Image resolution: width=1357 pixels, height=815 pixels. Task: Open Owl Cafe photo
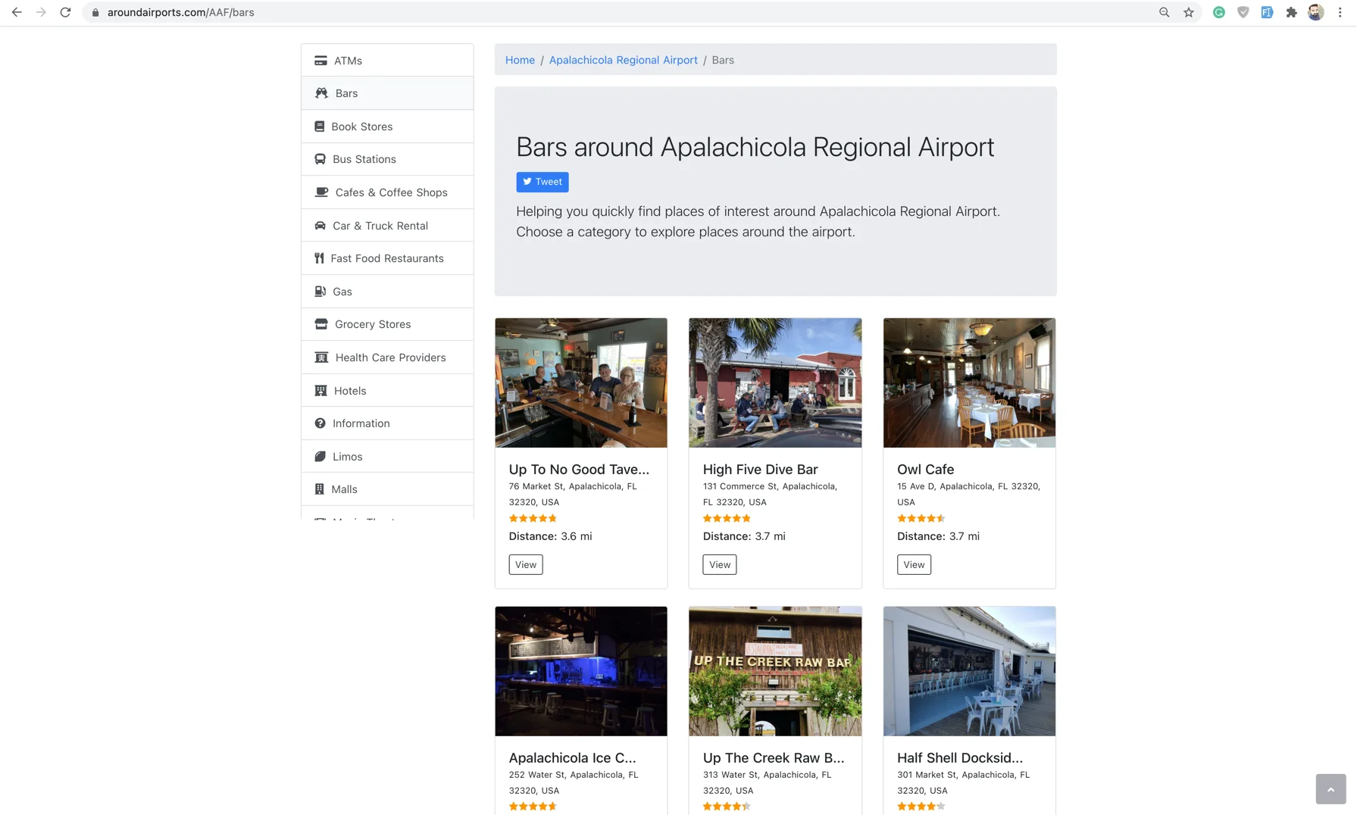(x=969, y=383)
